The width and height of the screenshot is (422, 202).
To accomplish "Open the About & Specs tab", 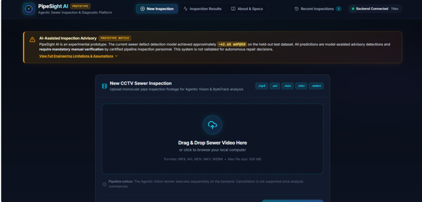I will pyautogui.click(x=247, y=9).
